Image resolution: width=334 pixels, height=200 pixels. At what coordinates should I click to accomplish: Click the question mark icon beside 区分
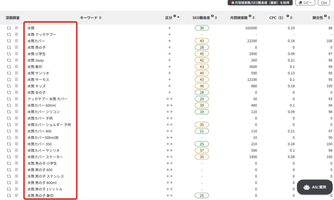(x=175, y=16)
